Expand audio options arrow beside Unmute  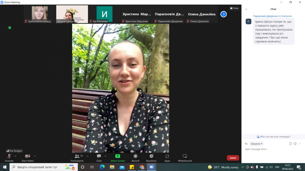(16, 156)
